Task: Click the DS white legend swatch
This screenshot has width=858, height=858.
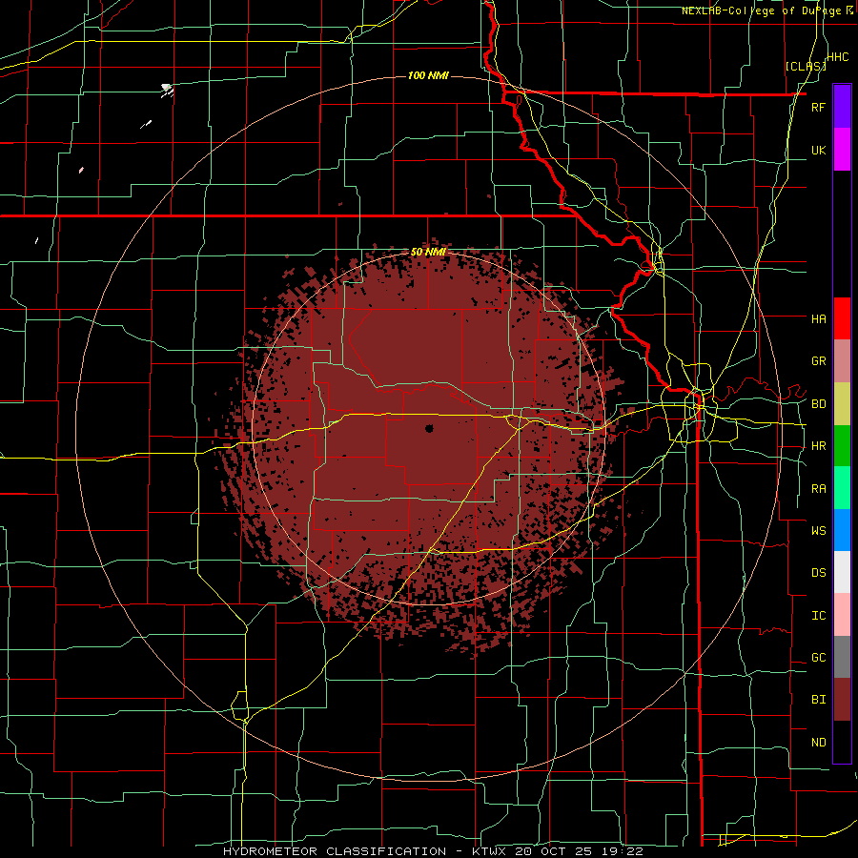Action: click(842, 572)
